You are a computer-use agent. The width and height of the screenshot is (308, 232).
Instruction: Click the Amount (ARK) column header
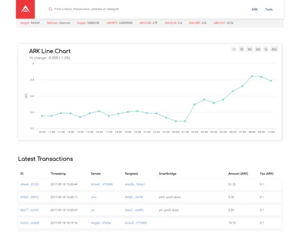[x=238, y=173]
